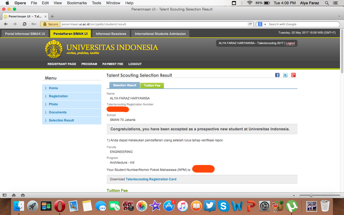Share the page via the Google+ icon
Image resolution: width=344 pixels, height=215 pixels.
(293, 75)
